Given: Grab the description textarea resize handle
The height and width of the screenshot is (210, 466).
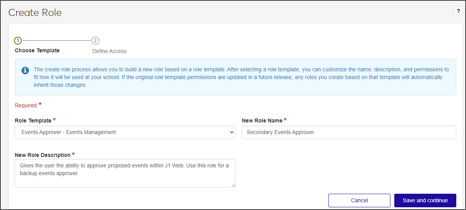Looking at the screenshot, I should [x=233, y=185].
